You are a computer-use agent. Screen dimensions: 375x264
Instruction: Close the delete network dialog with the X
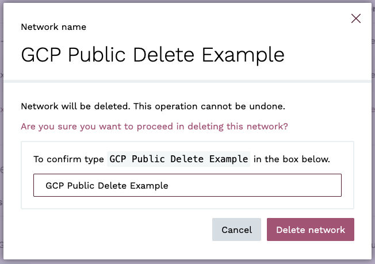point(356,18)
